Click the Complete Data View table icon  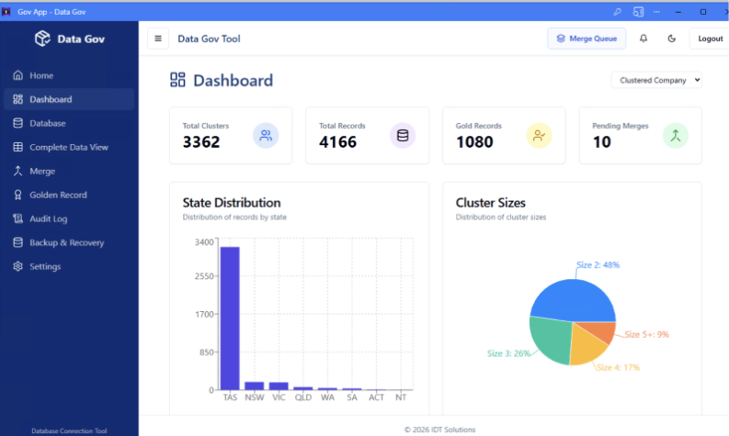[17, 147]
